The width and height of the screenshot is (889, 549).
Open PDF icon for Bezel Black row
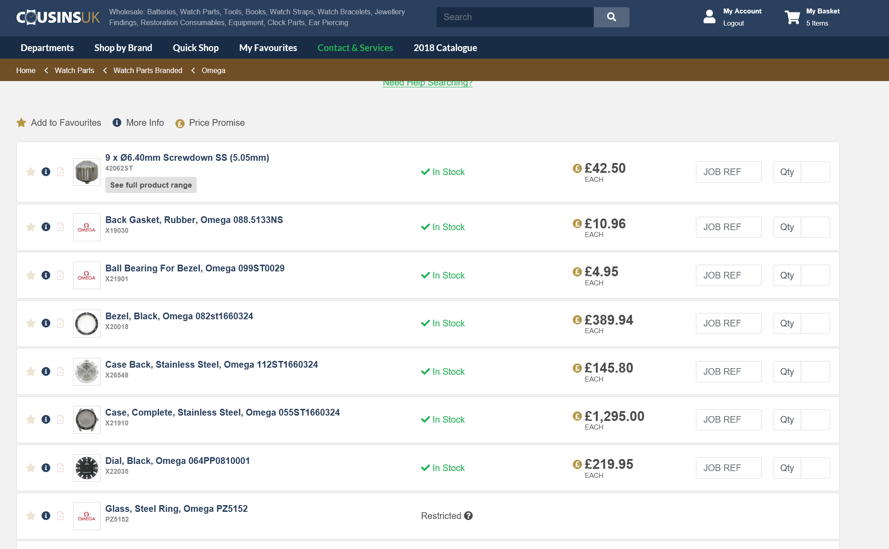pos(60,323)
